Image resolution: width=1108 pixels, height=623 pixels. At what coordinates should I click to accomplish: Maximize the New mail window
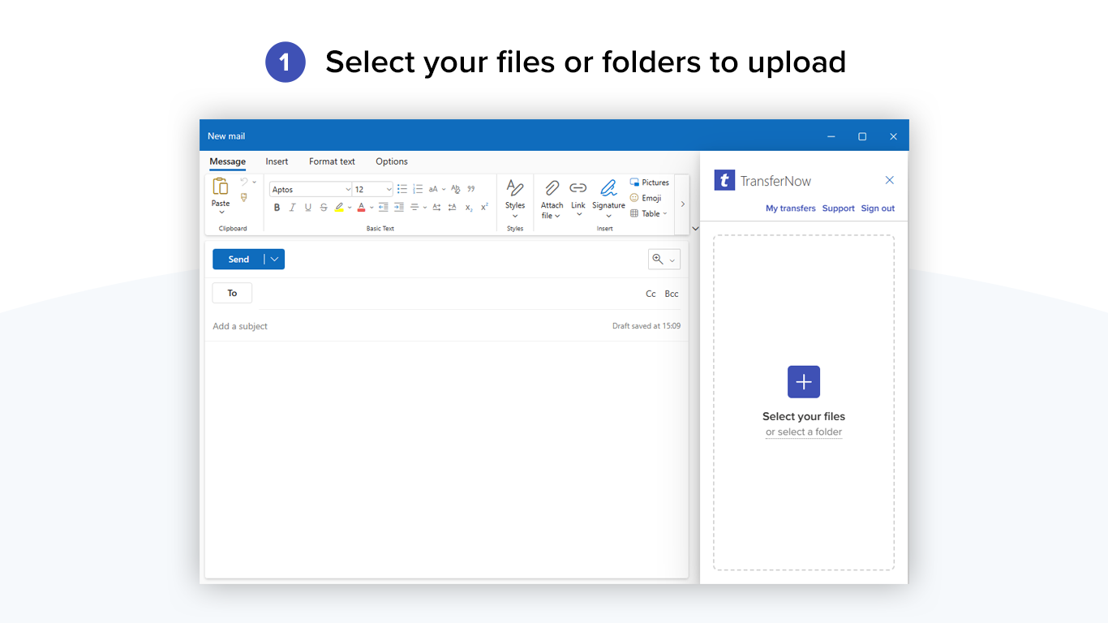coord(862,136)
